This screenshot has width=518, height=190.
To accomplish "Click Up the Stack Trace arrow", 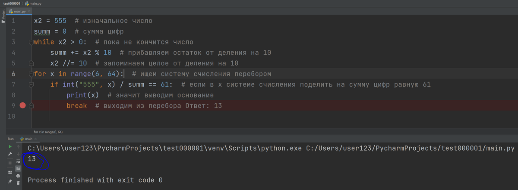I will point(18,147).
